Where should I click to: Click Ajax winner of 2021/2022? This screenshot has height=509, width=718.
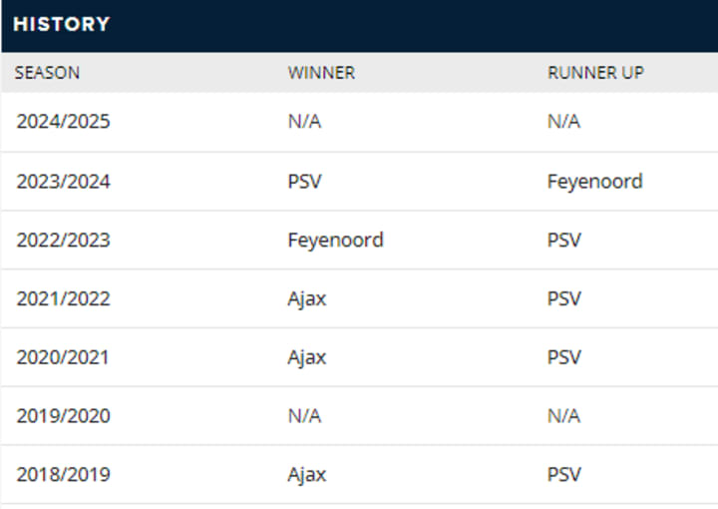tap(307, 298)
